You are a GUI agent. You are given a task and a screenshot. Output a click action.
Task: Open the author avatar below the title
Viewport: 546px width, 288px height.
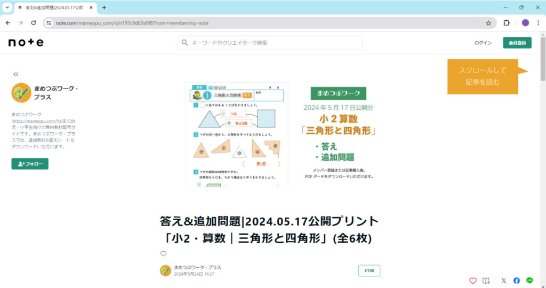tap(165, 270)
